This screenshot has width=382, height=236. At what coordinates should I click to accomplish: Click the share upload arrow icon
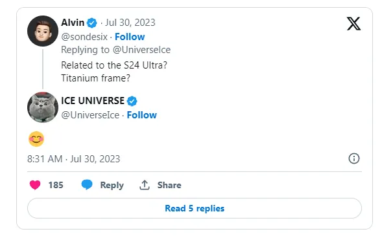tap(145, 185)
